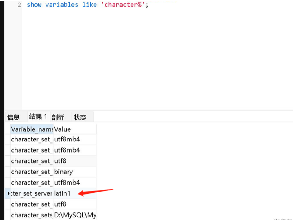Click the D:\MySQL\My directory value cell

pos(75,215)
